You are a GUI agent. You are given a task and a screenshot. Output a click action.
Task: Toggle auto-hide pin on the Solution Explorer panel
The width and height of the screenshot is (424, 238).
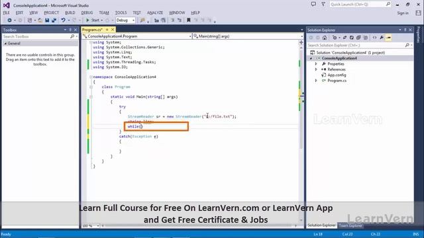tap(405, 30)
